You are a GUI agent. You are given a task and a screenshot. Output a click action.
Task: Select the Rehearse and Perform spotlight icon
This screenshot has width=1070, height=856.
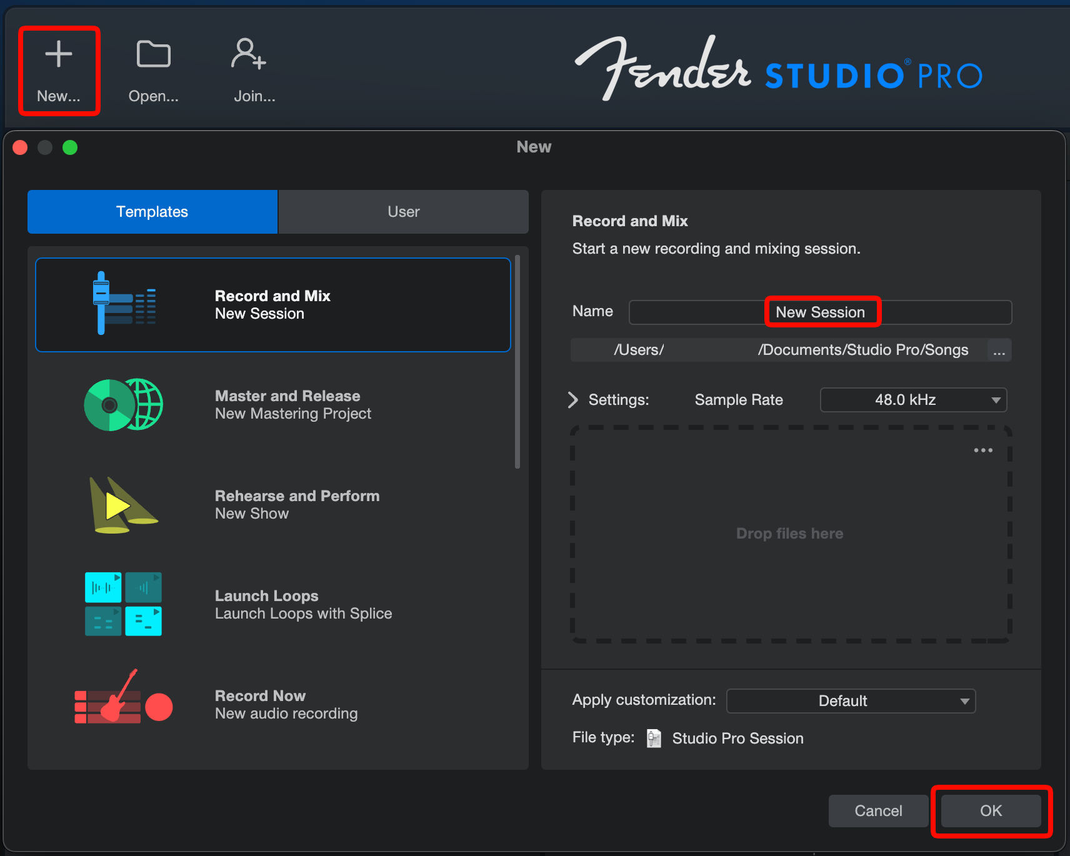point(124,505)
